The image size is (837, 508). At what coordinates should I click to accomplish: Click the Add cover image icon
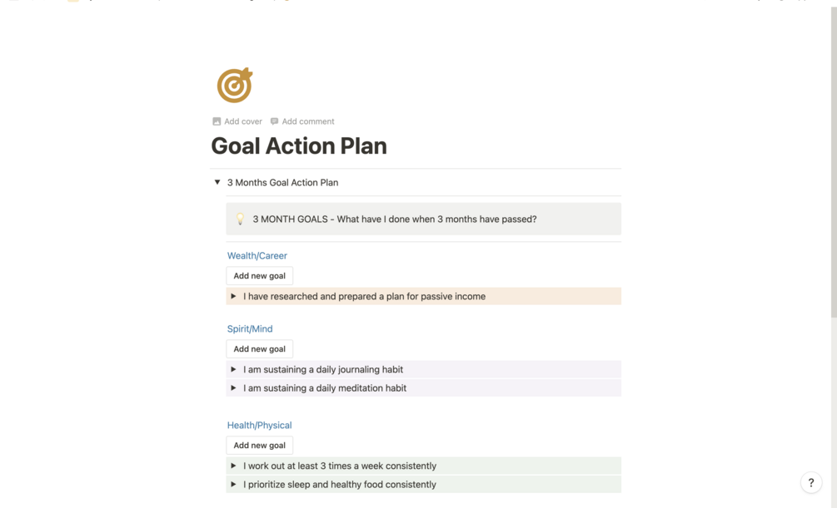[217, 121]
